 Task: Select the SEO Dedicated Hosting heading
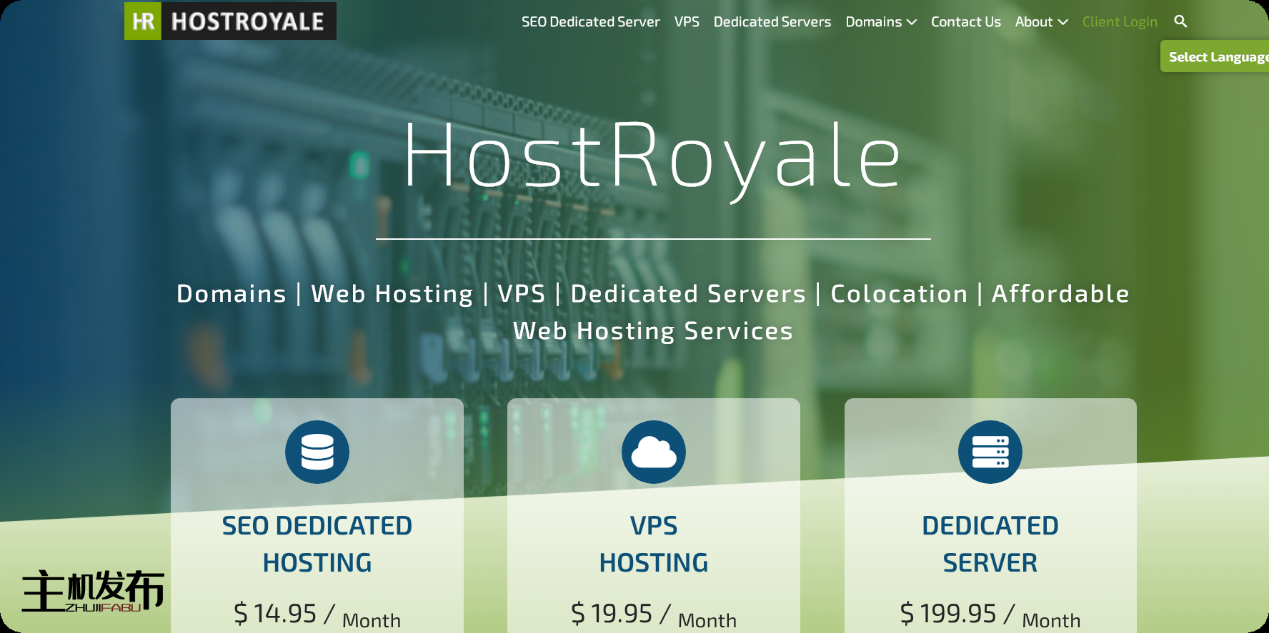click(317, 544)
